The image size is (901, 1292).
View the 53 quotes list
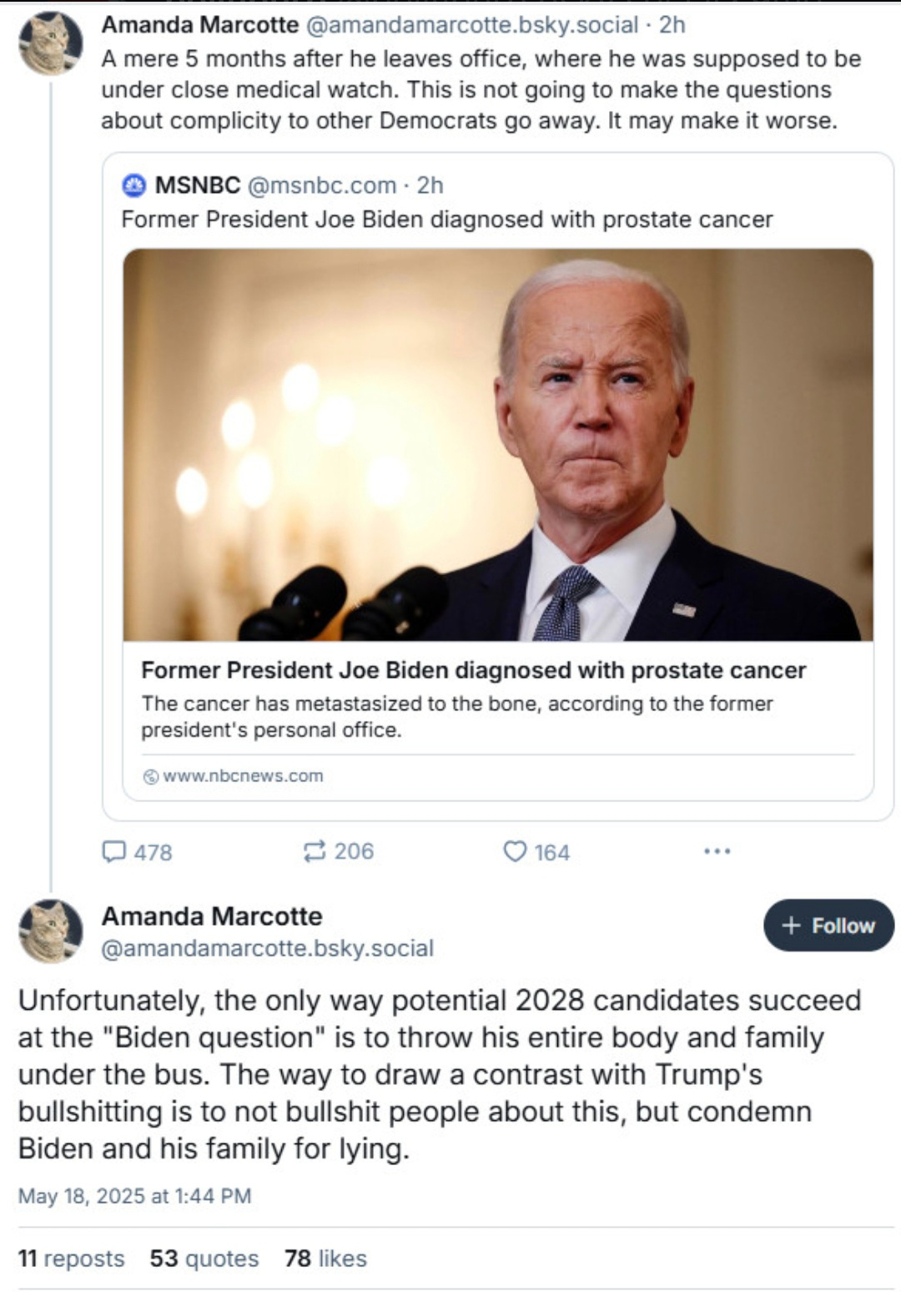point(204,1258)
